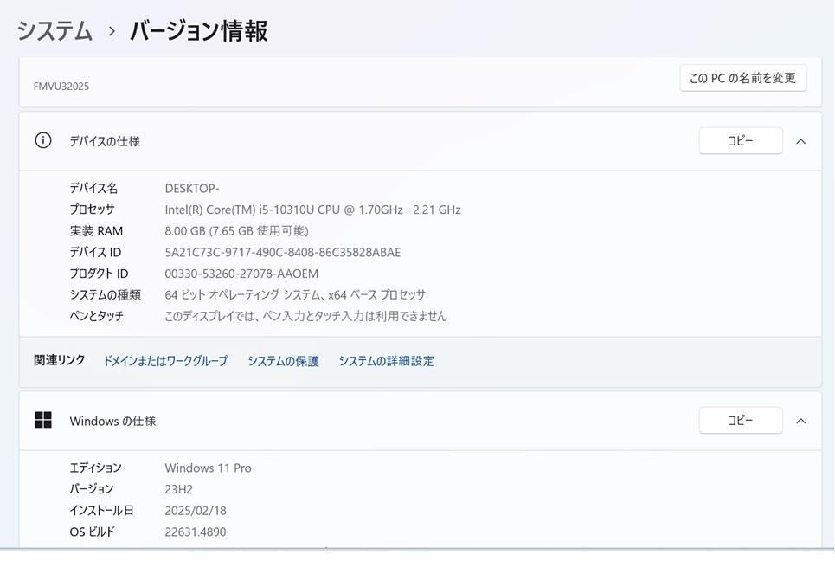Click the エディション label

96,467
